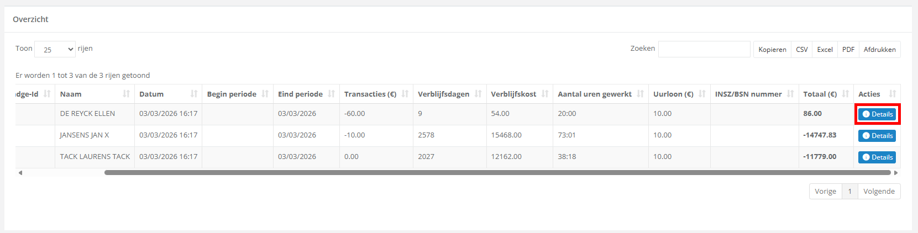Sort by Uurloon (€) sort icon
Viewport: 918px width, 233px height.
[702, 94]
